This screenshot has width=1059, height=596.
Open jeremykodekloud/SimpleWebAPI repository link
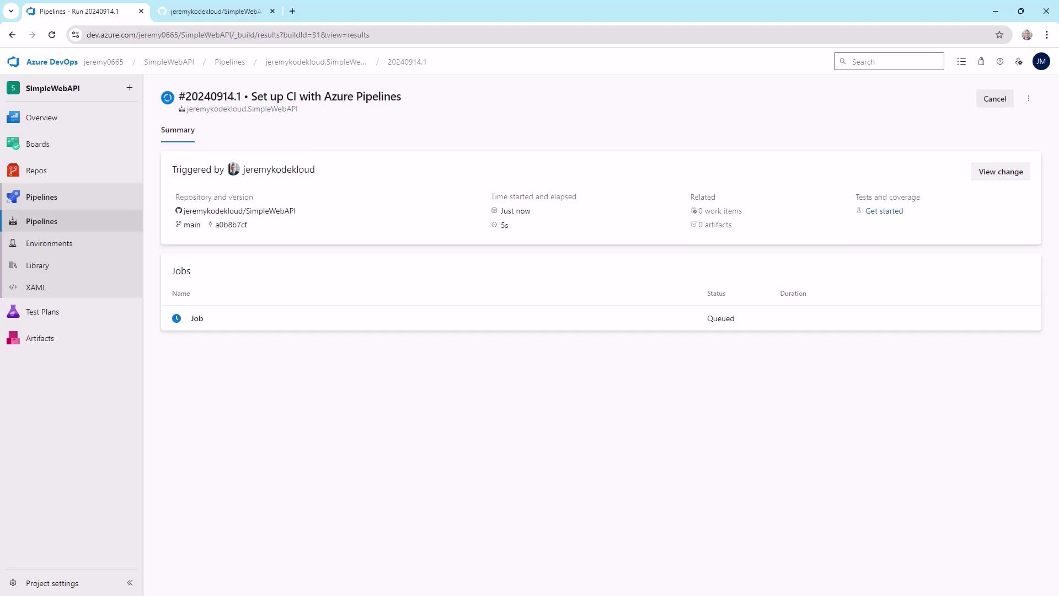click(239, 211)
